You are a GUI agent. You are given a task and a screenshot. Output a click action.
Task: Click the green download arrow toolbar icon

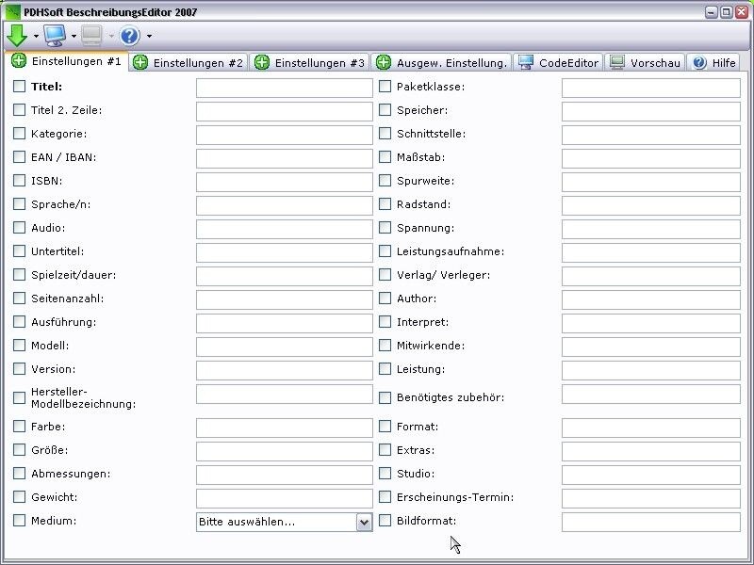point(17,35)
